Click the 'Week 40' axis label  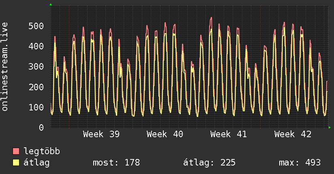click(x=165, y=134)
